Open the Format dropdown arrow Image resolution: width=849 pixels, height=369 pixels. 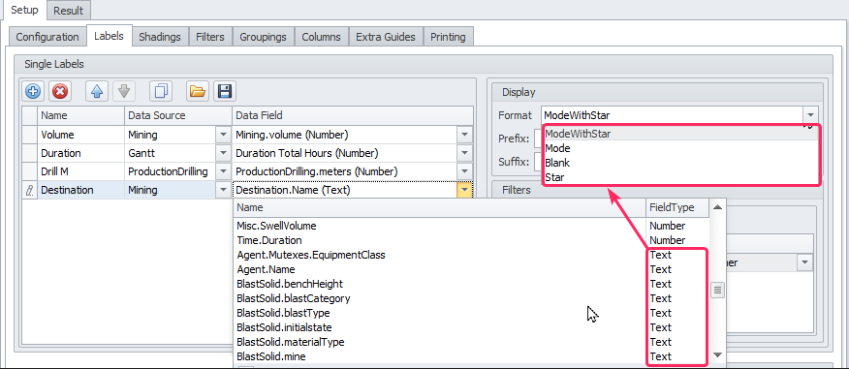click(810, 114)
